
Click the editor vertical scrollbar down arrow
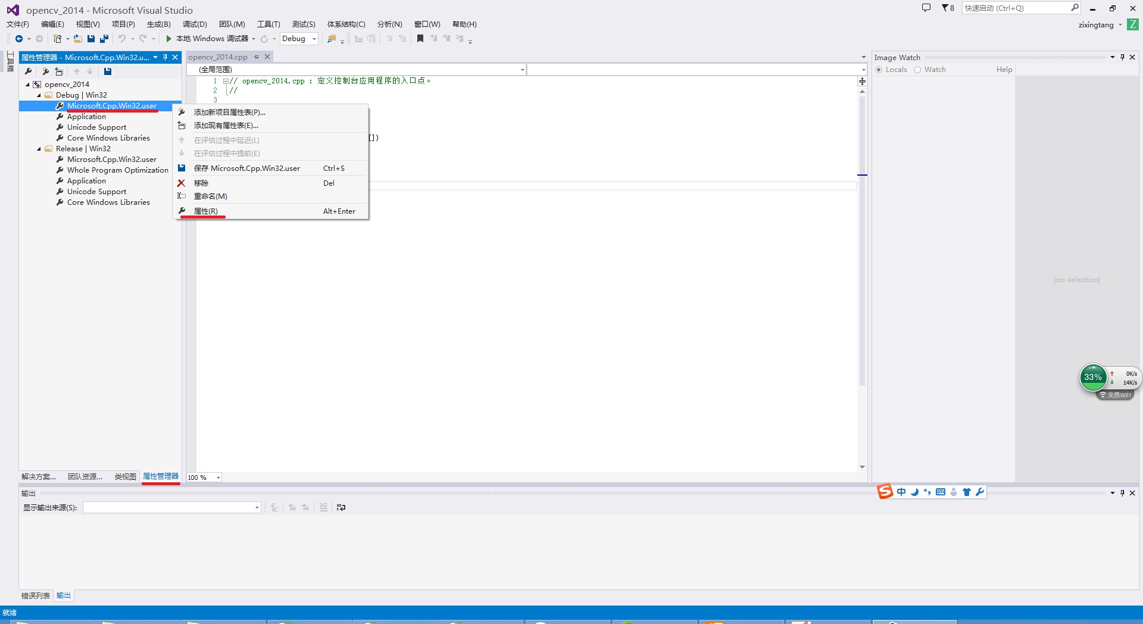tap(862, 467)
